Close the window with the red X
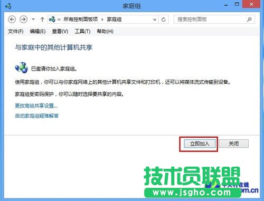The height and width of the screenshot is (201, 264). [x=251, y=4]
